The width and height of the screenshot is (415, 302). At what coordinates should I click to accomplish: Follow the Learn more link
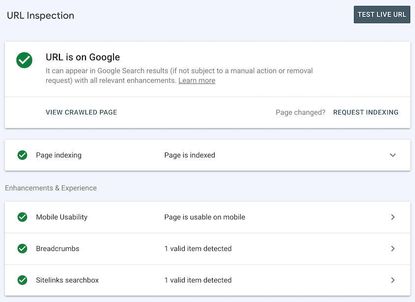[x=196, y=80]
